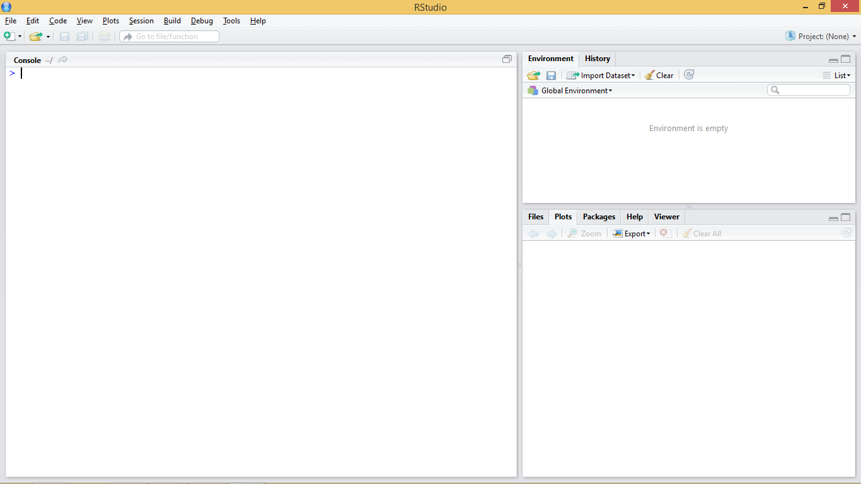Click the Environment search box
Viewport: 861px width, 484px height.
click(809, 90)
